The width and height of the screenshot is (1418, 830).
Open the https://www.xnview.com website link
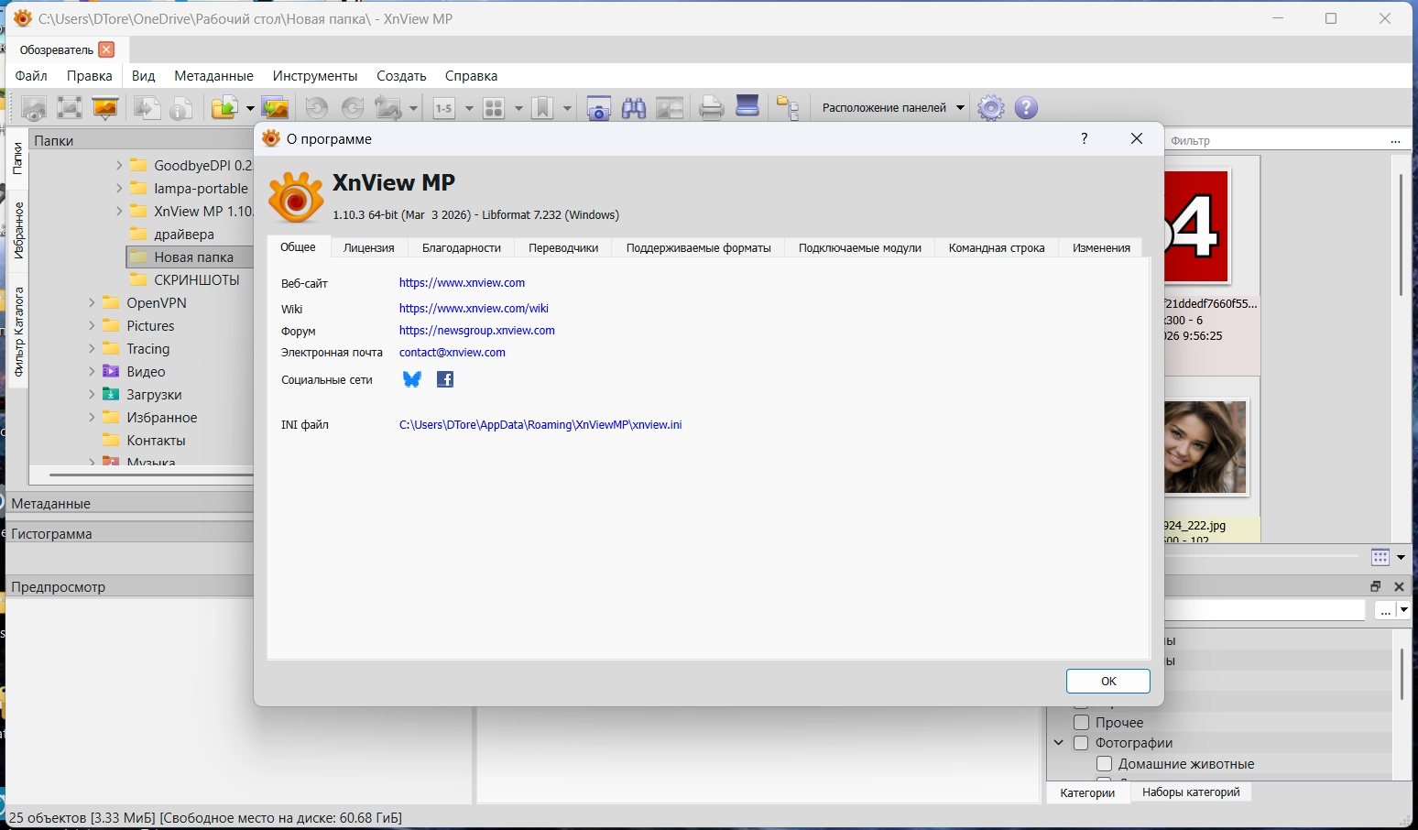tap(463, 283)
